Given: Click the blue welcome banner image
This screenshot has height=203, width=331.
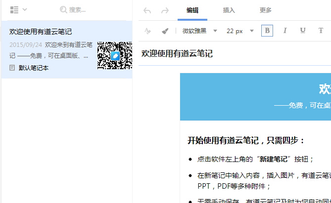Looking at the screenshot, I should click(x=255, y=97).
